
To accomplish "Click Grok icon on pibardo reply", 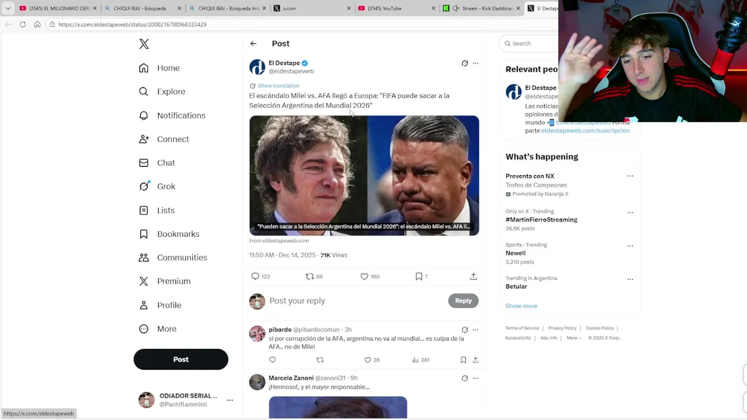I will click(x=465, y=330).
